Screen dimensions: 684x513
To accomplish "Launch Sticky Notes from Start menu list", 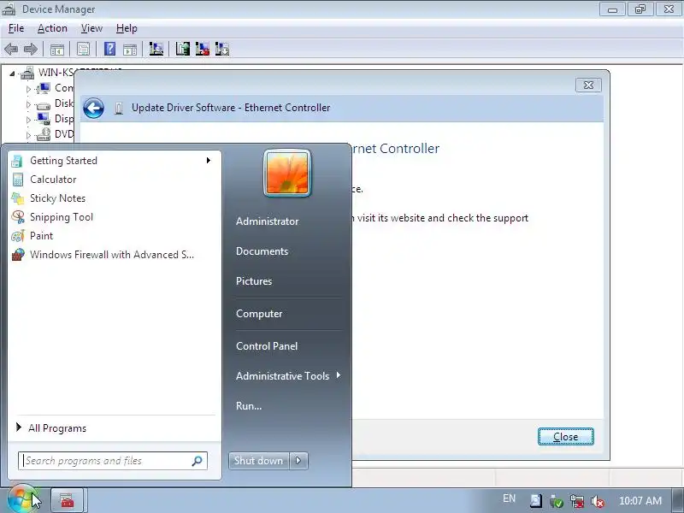I will pos(57,198).
